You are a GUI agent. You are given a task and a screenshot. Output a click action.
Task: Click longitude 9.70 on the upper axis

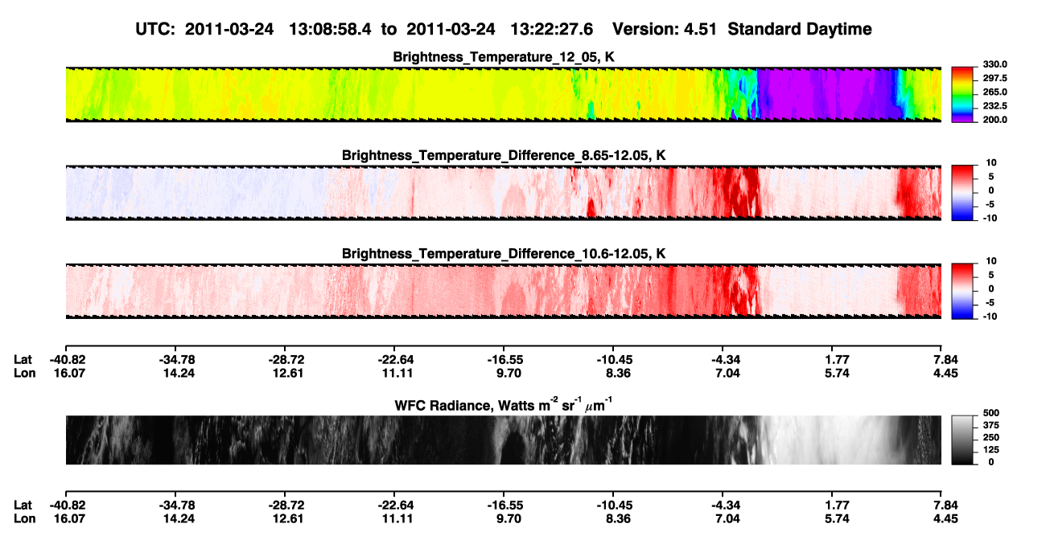tap(510, 373)
